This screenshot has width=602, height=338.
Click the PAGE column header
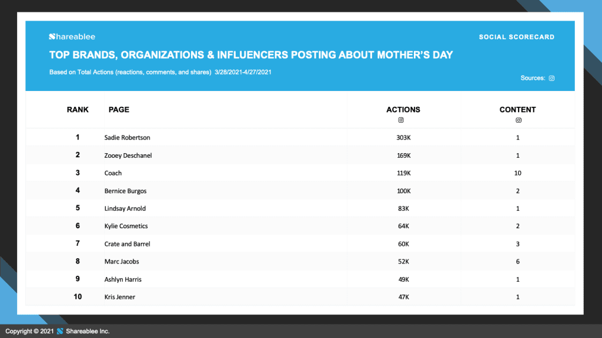click(x=119, y=110)
